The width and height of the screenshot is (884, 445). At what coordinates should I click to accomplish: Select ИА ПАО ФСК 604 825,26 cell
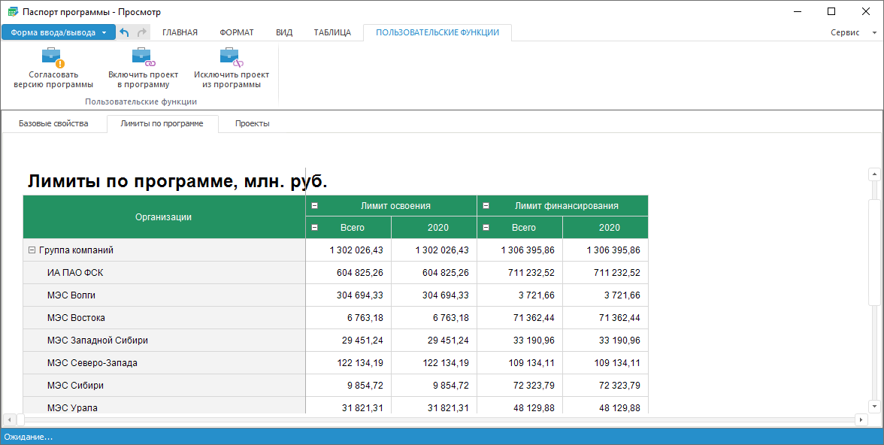coord(348,273)
